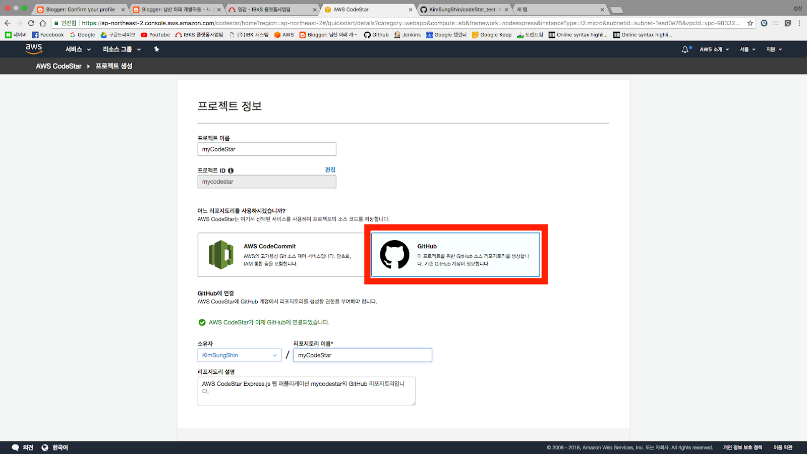Open the Google Keep bookmark
Image resolution: width=807 pixels, height=454 pixels.
(492, 35)
